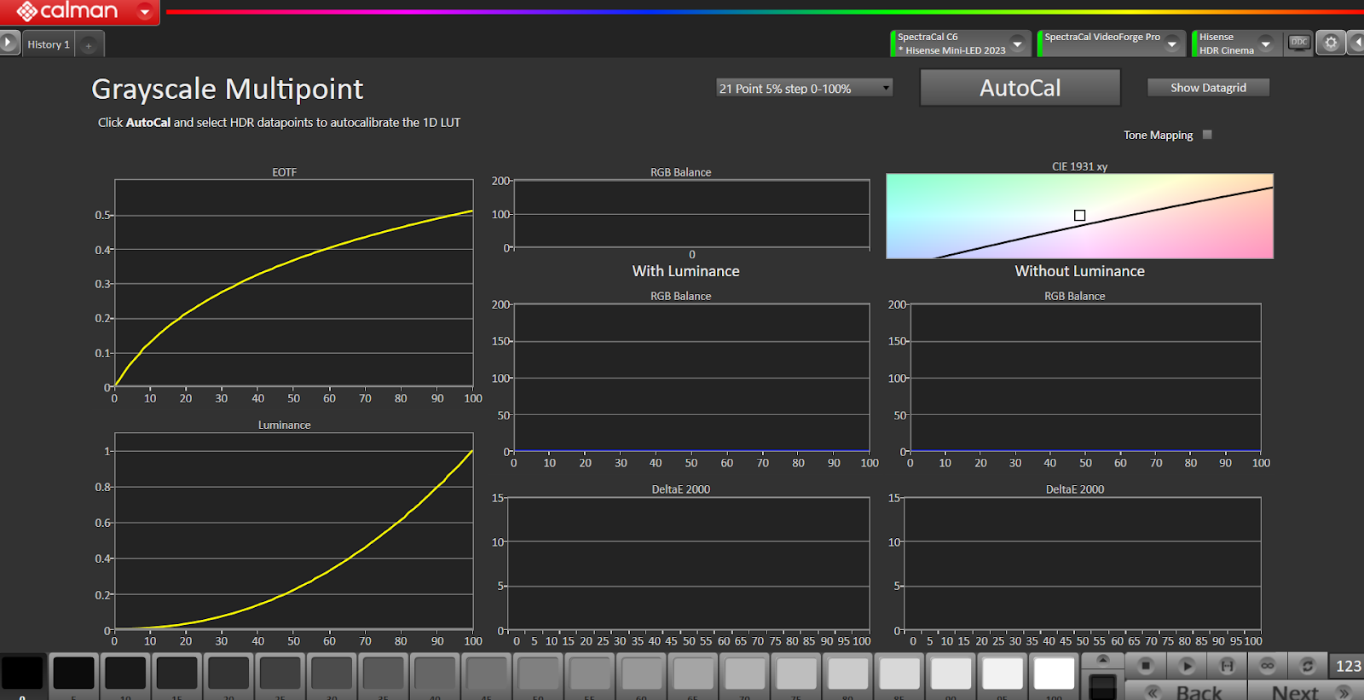Click the Next navigation button
This screenshot has width=1364, height=700.
(x=1295, y=691)
